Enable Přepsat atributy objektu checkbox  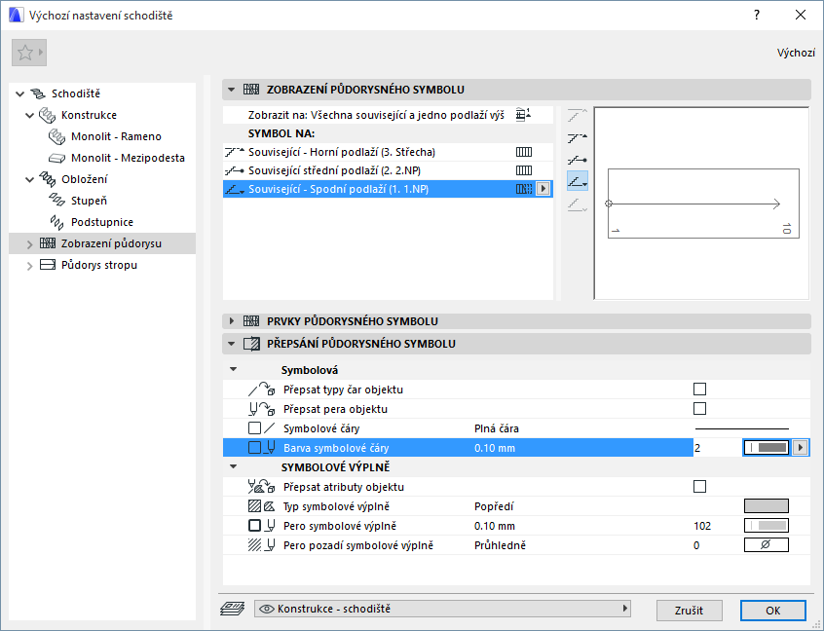(x=699, y=487)
